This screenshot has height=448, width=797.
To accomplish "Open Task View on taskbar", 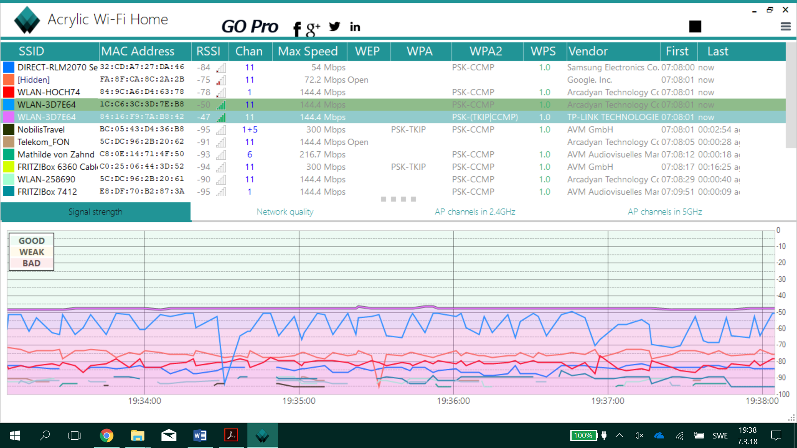I will [x=75, y=436].
